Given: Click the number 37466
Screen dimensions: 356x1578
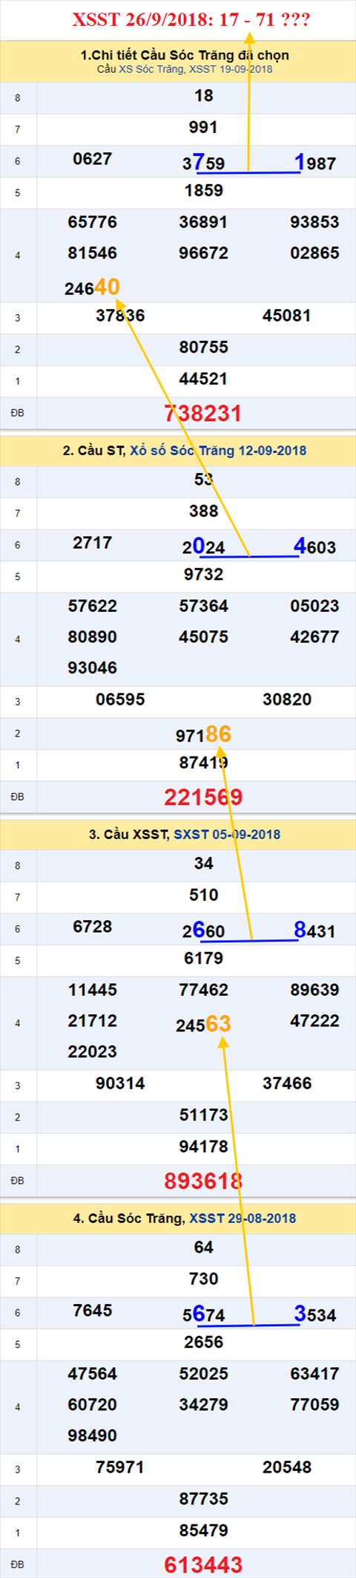Looking at the screenshot, I should (287, 1083).
